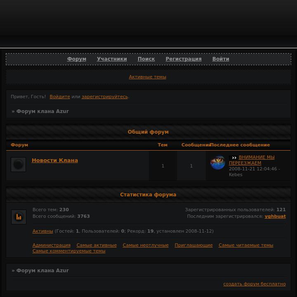
Task: Open the Форум navigation menu item
Action: tap(77, 59)
